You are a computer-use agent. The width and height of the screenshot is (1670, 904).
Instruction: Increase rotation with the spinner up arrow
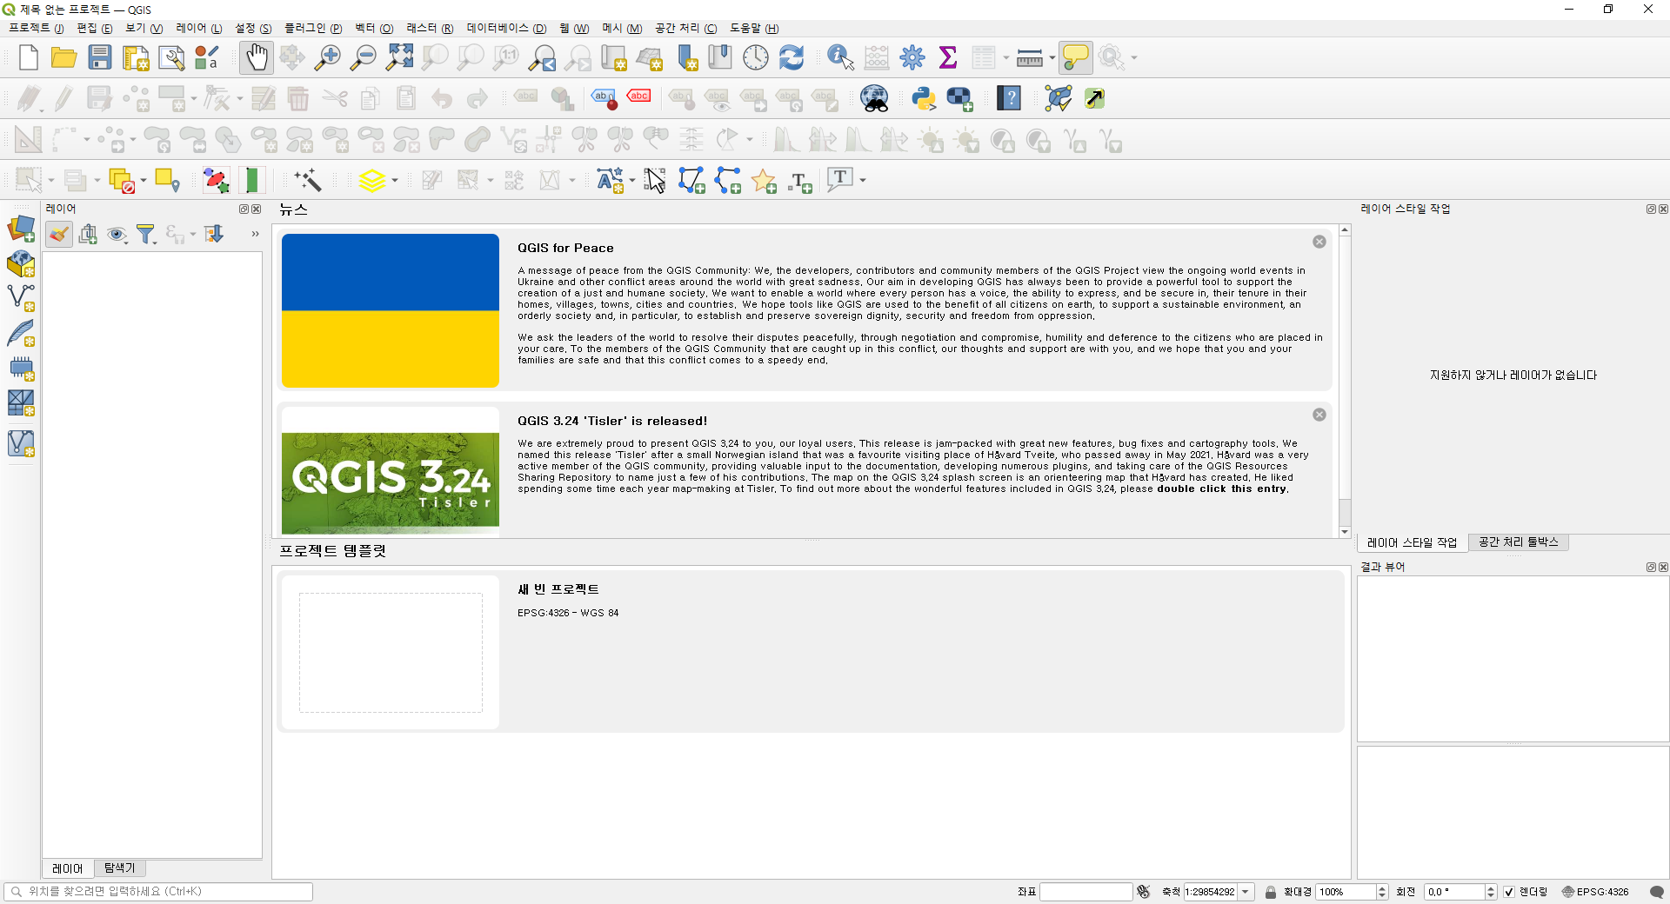[1491, 888]
